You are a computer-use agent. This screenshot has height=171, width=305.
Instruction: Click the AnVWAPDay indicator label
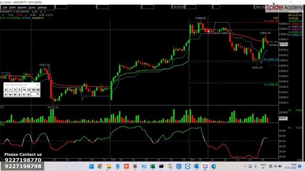14,18
